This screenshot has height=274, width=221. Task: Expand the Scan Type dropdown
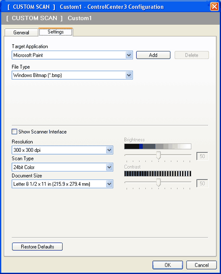tap(62, 167)
